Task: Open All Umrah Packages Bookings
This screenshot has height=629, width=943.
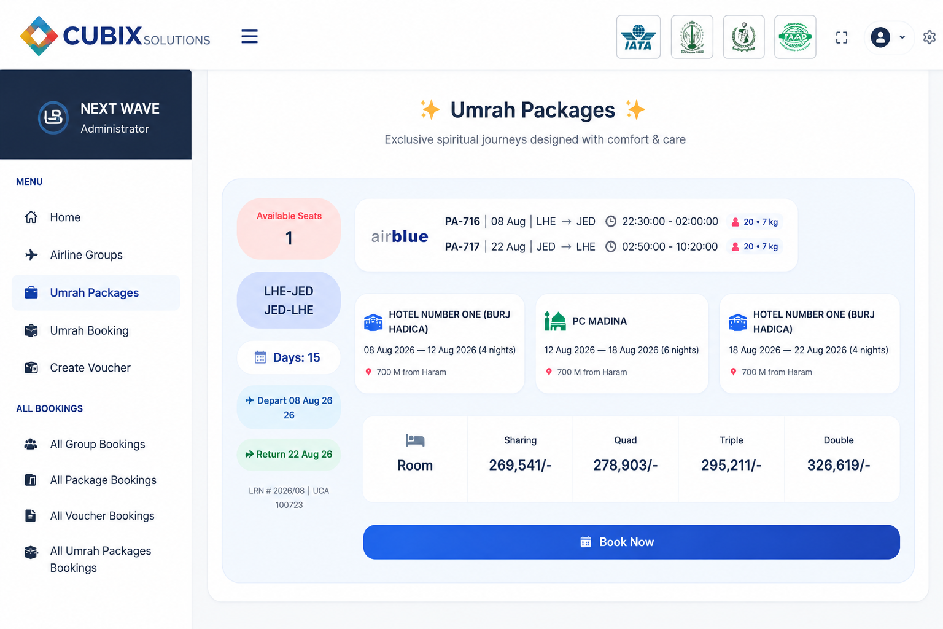Action: [96, 559]
